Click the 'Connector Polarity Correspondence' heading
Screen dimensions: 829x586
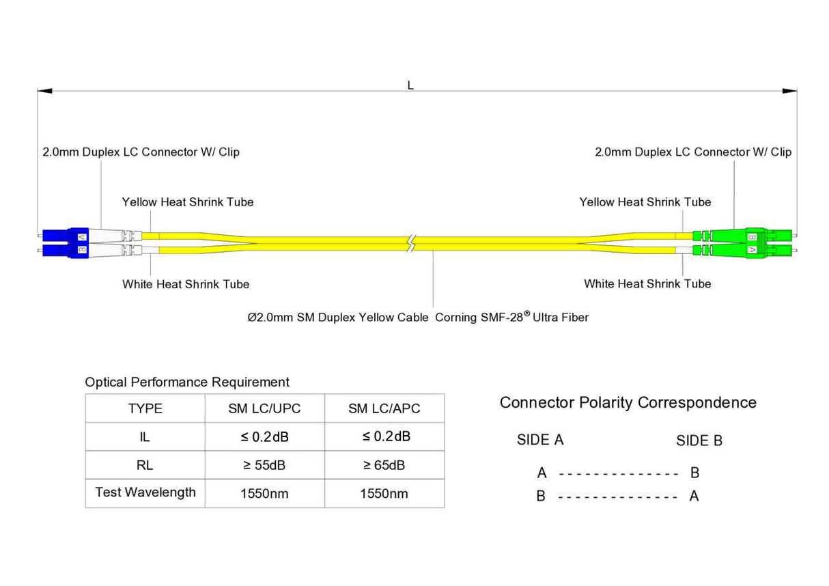coord(628,402)
